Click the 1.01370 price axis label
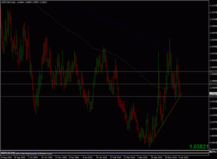The width and height of the screenshot is (217, 159). (x=213, y=122)
